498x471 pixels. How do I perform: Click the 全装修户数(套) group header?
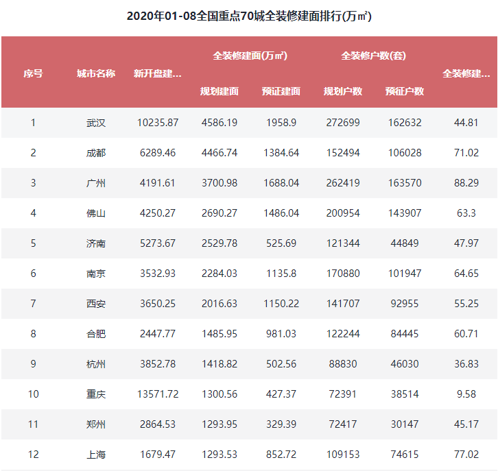tap(373, 56)
